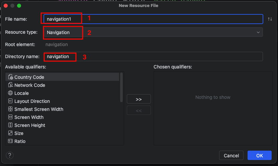The image size is (278, 166).
Task: Click the Screen Height icon
Action: point(10,125)
